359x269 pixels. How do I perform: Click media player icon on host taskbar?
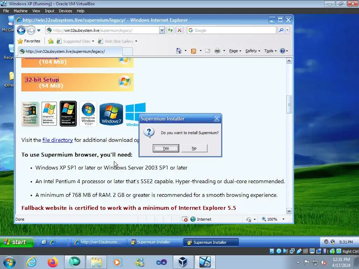tap(118, 262)
